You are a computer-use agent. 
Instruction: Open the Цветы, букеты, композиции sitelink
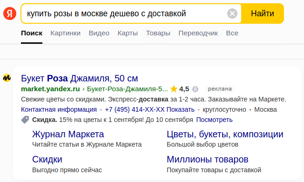225,134
